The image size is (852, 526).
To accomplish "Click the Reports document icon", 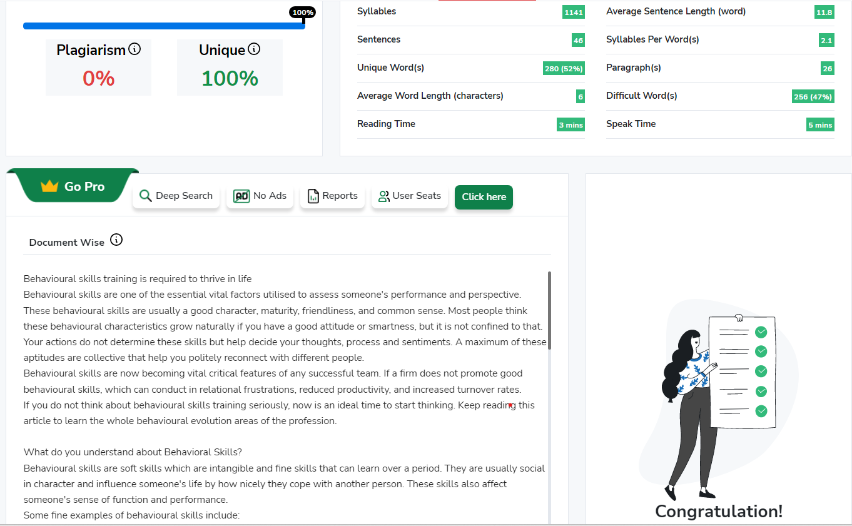I will [313, 196].
